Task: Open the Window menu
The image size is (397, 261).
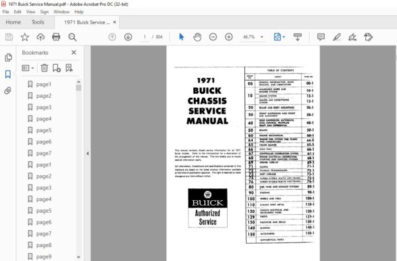Action: point(62,12)
